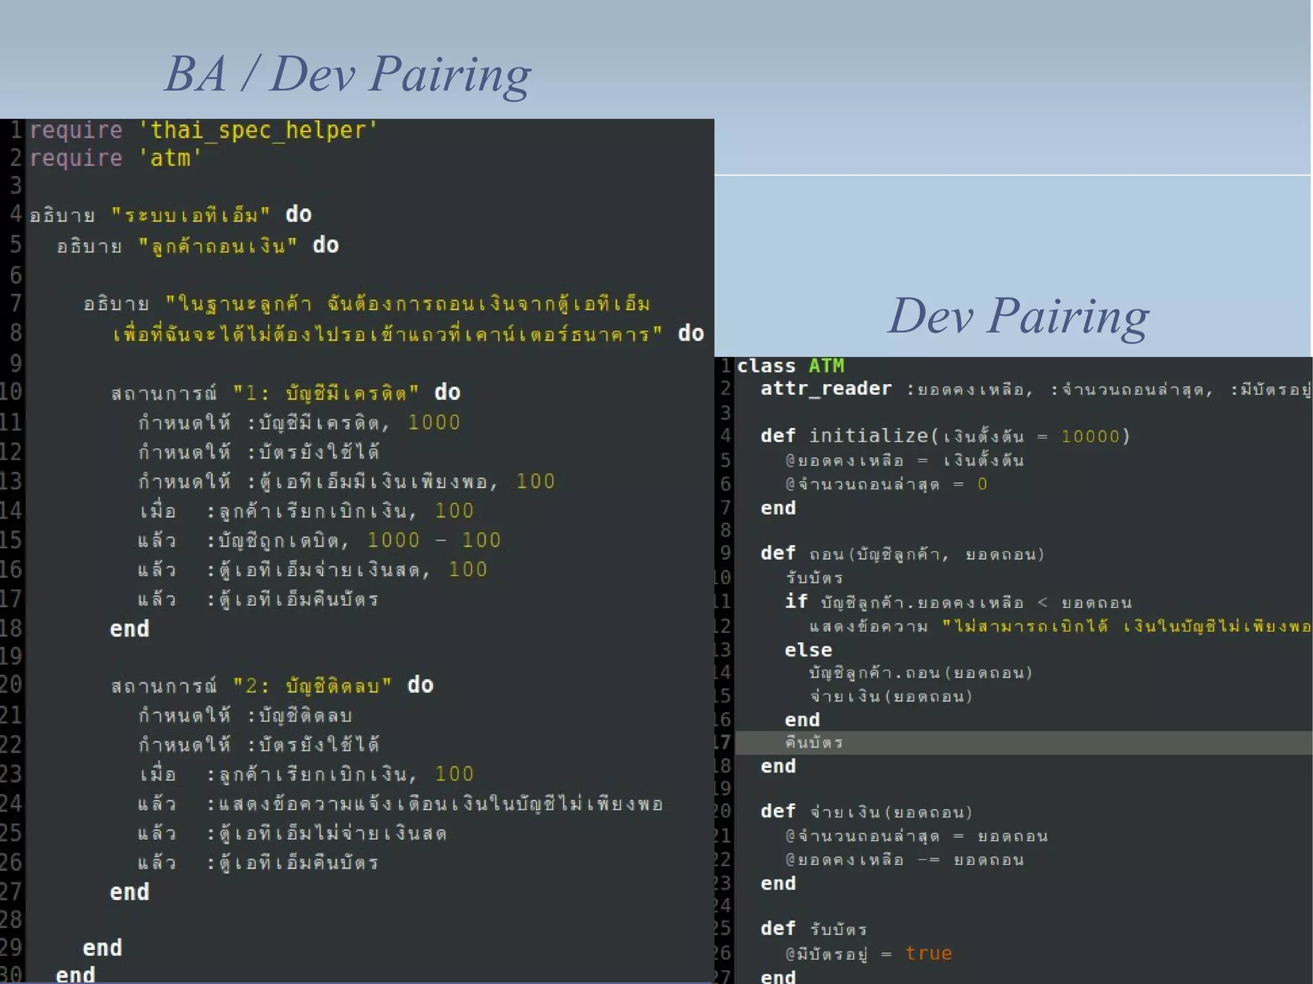Click ':ลูกค้าเรียกเบิกเงิน' on line 14
This screenshot has height=984, width=1313.
point(306,511)
